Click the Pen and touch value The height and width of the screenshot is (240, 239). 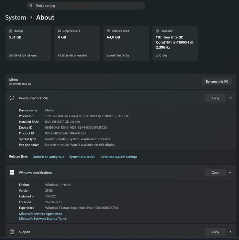[80, 145]
